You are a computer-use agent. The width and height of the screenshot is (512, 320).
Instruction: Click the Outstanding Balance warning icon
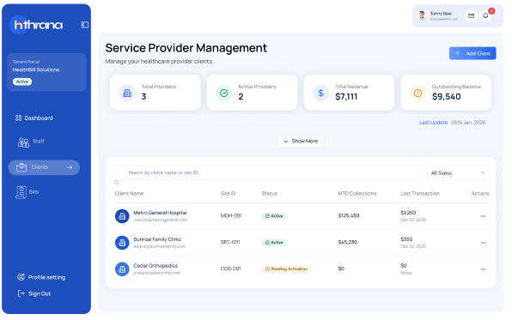(418, 93)
